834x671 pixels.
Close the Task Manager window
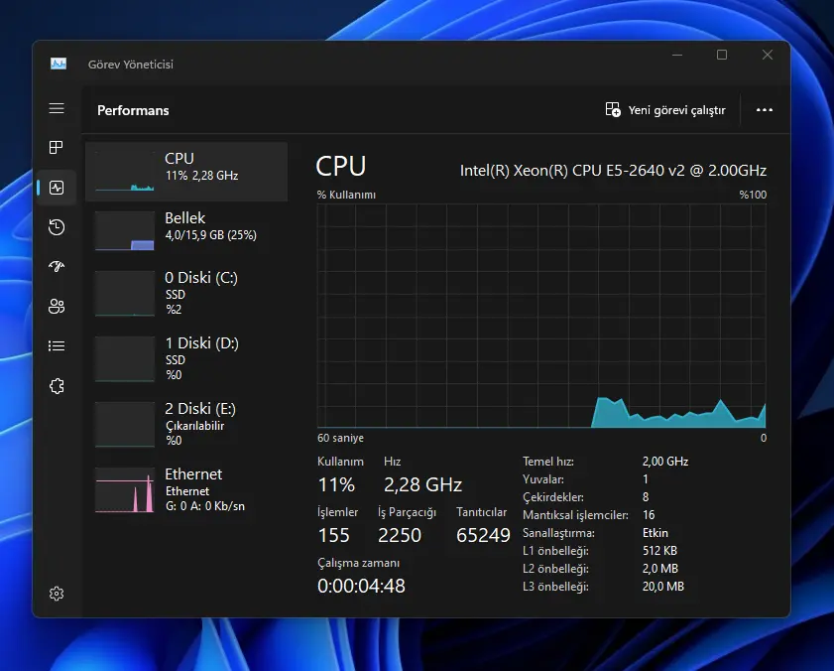click(767, 55)
